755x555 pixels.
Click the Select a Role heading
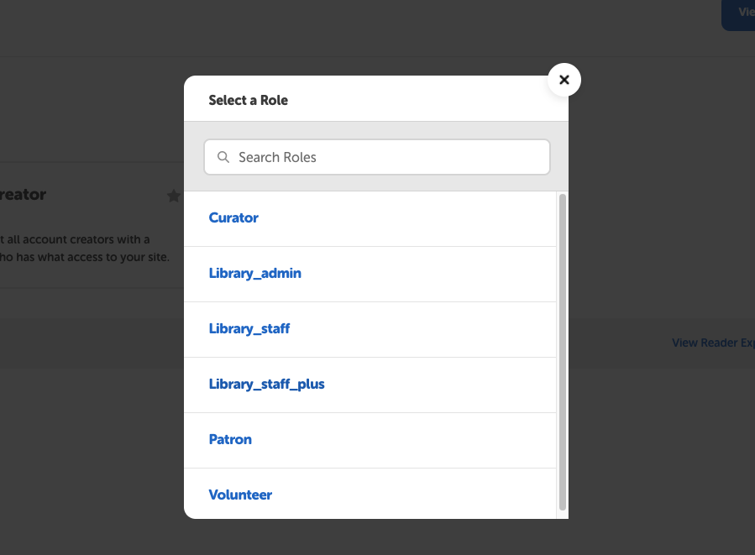point(248,100)
